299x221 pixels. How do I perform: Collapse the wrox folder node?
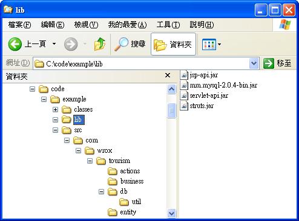coord(78,150)
